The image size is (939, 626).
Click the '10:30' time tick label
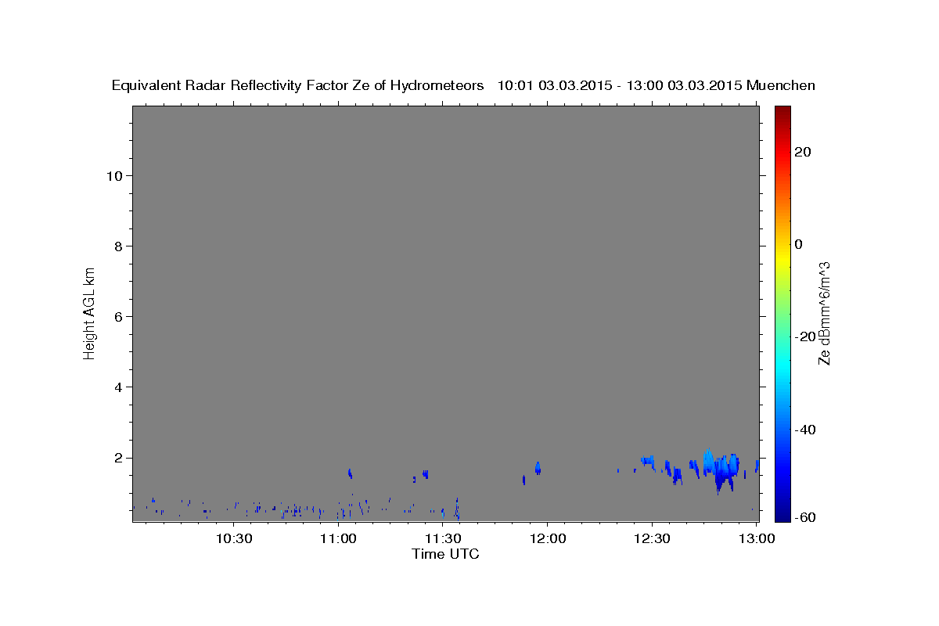coord(234,538)
